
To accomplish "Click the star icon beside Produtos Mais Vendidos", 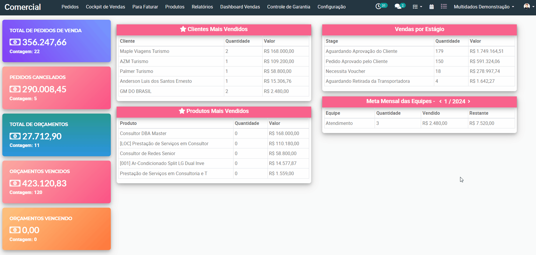I will point(182,111).
